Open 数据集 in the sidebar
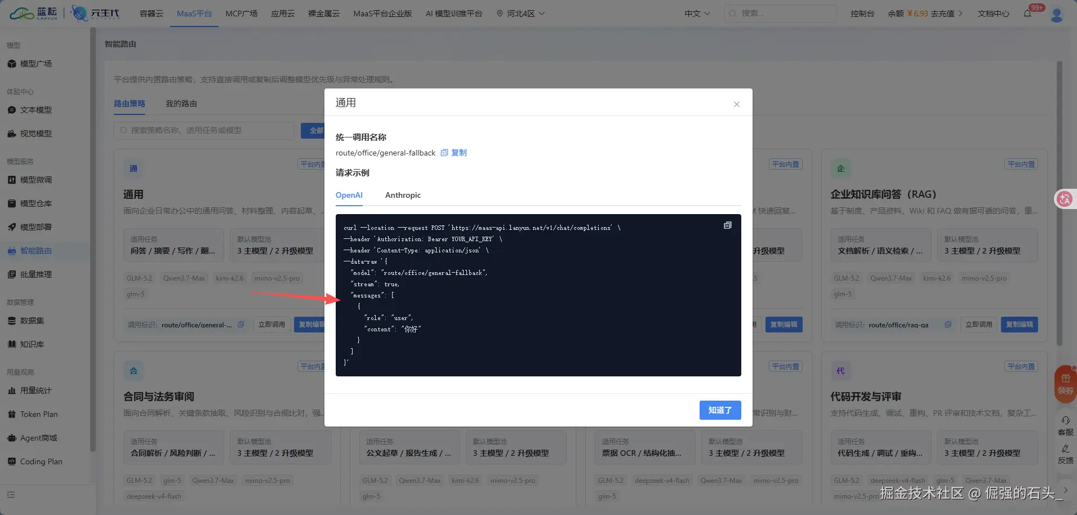This screenshot has height=515, width=1077. [32, 321]
